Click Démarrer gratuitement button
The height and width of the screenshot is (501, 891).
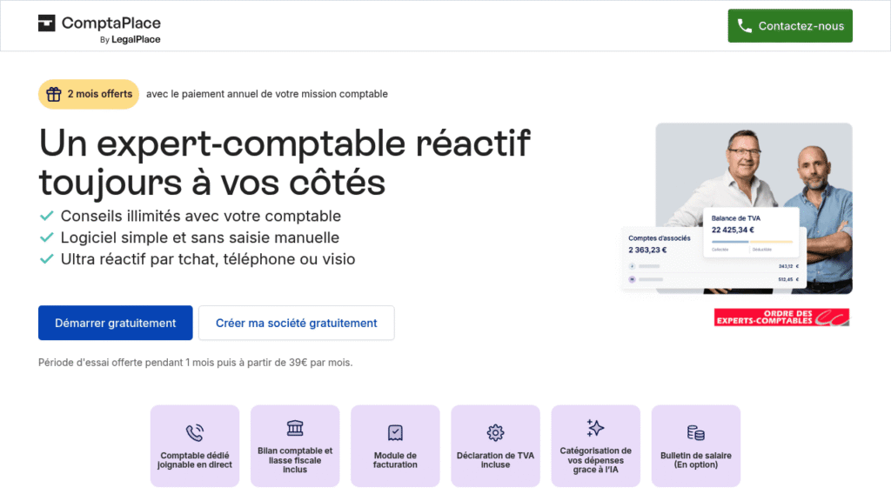click(116, 323)
